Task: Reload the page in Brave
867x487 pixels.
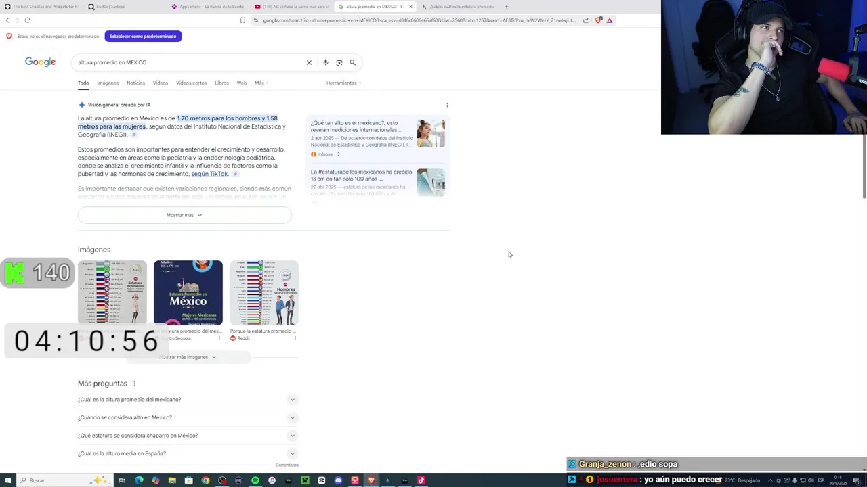Action: [28, 20]
